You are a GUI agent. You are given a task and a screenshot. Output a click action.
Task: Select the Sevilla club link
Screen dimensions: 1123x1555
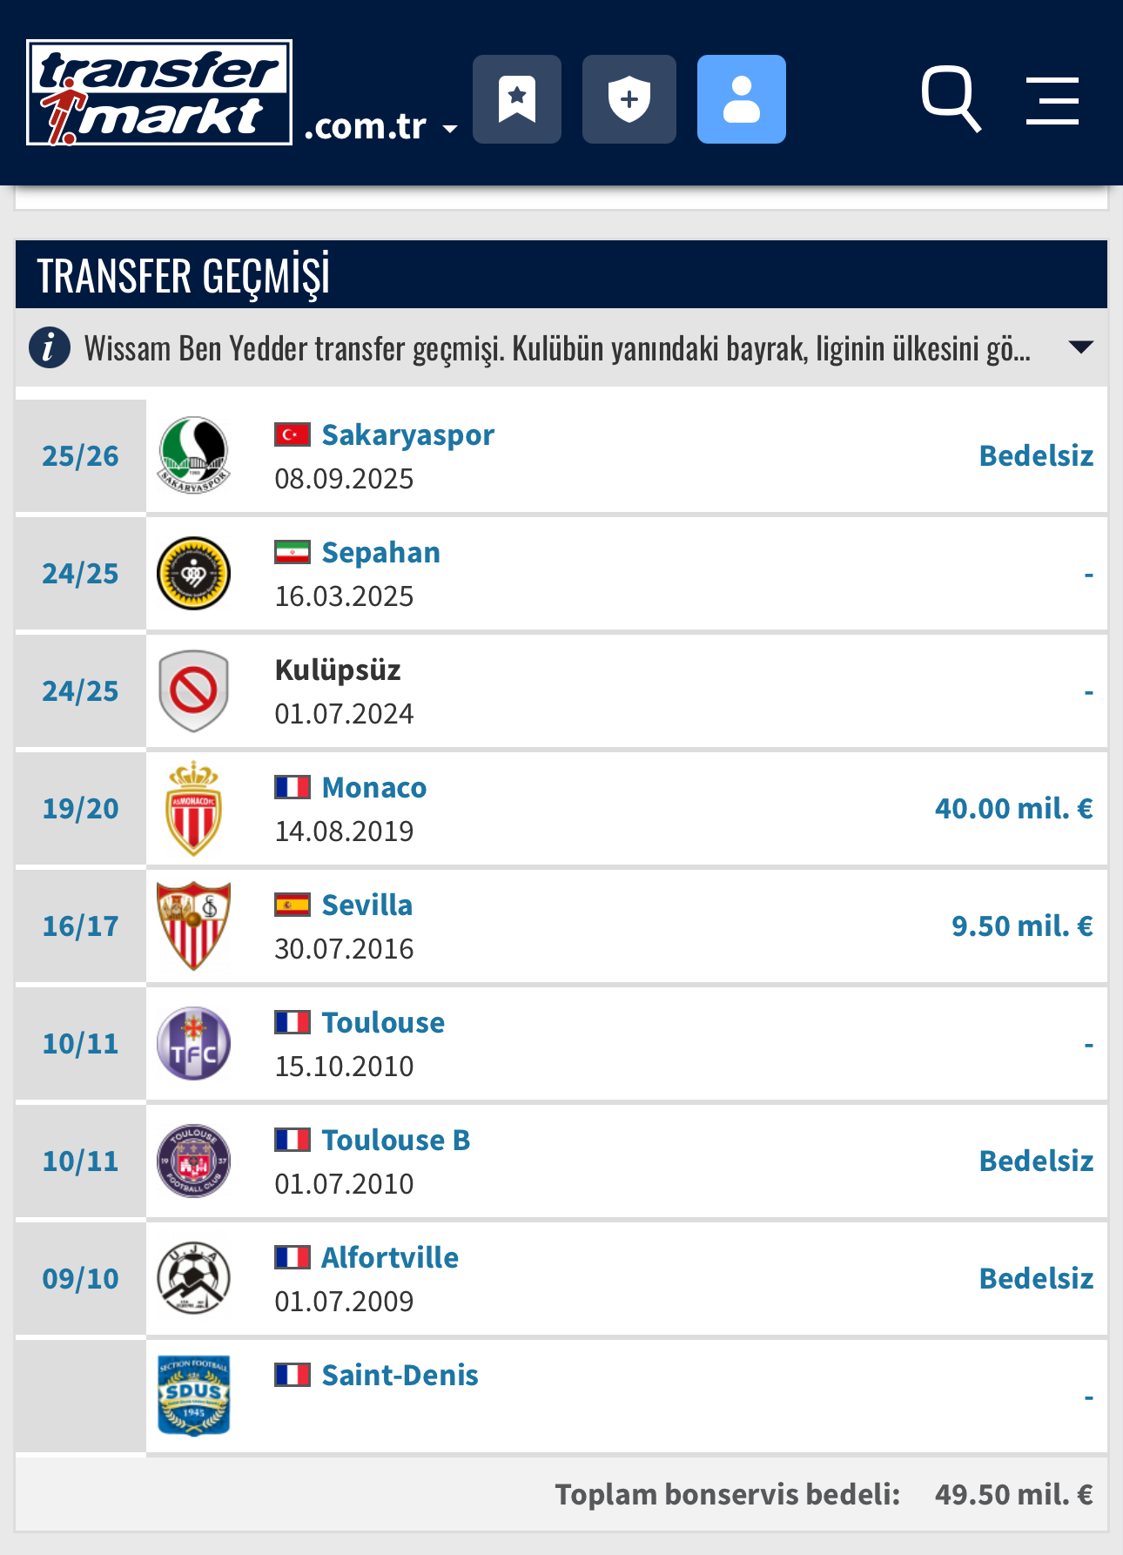pos(366,905)
